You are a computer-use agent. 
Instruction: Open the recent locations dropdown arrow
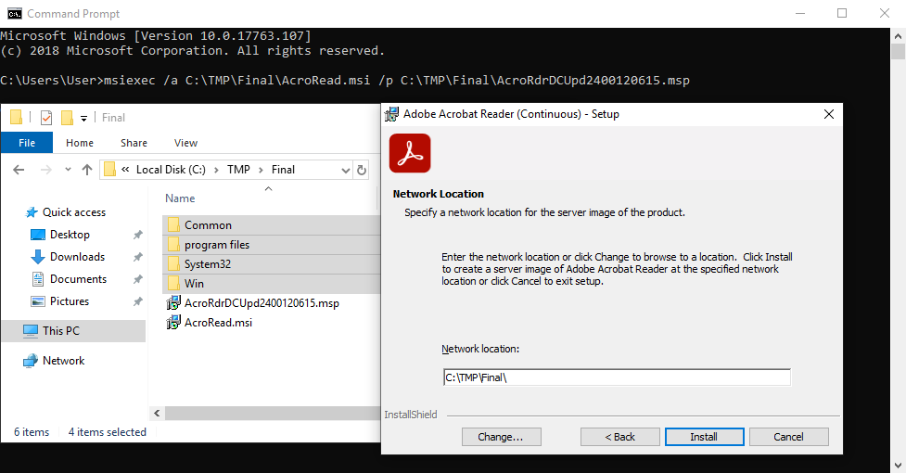[x=69, y=170]
